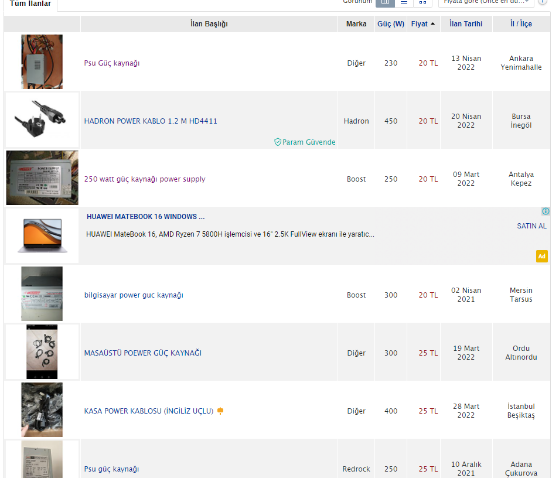The image size is (559, 478).
Task: Click 'Ordu Altınordu' location cell
Action: coord(521,353)
